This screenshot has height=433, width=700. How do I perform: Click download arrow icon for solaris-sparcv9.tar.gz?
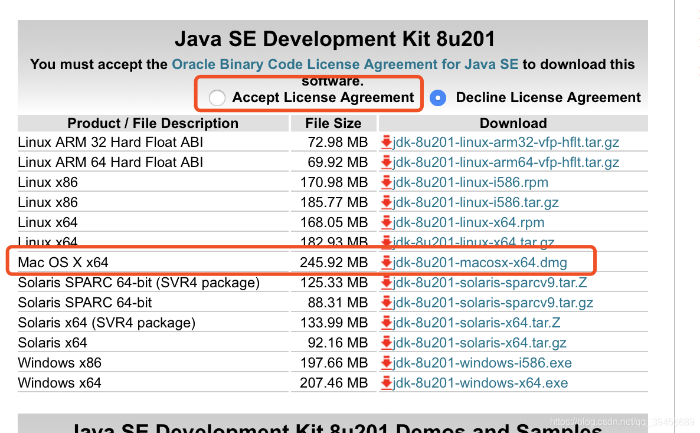(x=387, y=303)
